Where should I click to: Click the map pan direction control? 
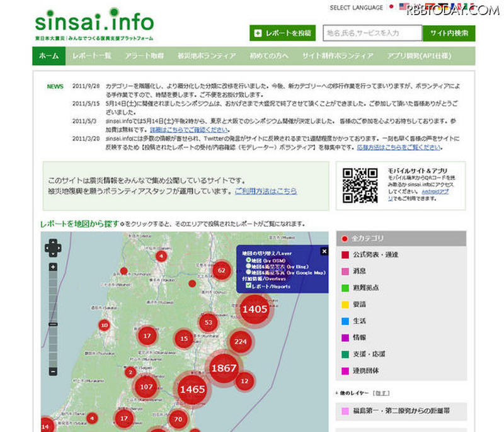[53, 247]
